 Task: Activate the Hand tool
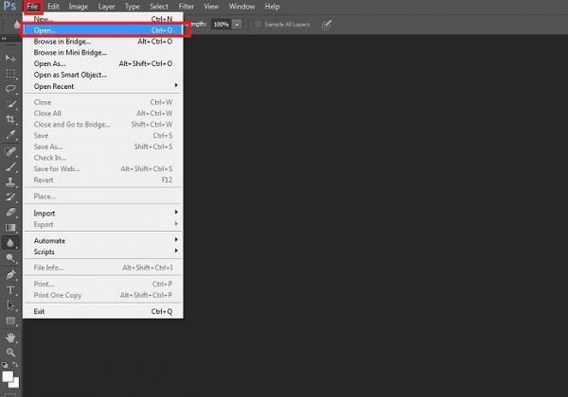pyautogui.click(x=10, y=337)
